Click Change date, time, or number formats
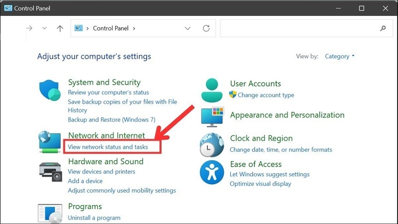398x224 pixels. coord(281,150)
